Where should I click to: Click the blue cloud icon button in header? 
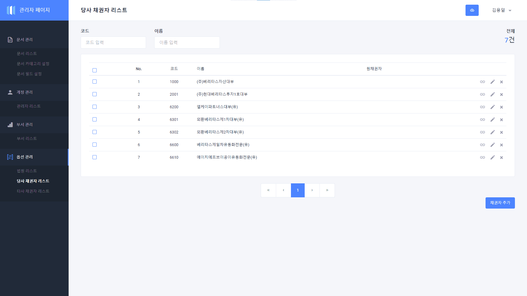[x=472, y=10]
